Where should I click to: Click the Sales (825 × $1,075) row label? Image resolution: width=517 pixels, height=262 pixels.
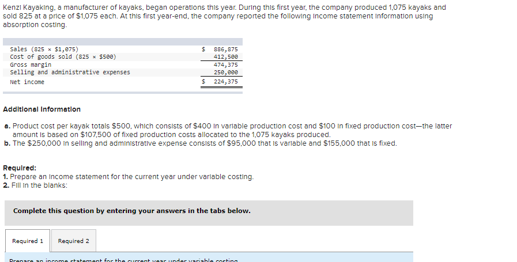pos(44,49)
